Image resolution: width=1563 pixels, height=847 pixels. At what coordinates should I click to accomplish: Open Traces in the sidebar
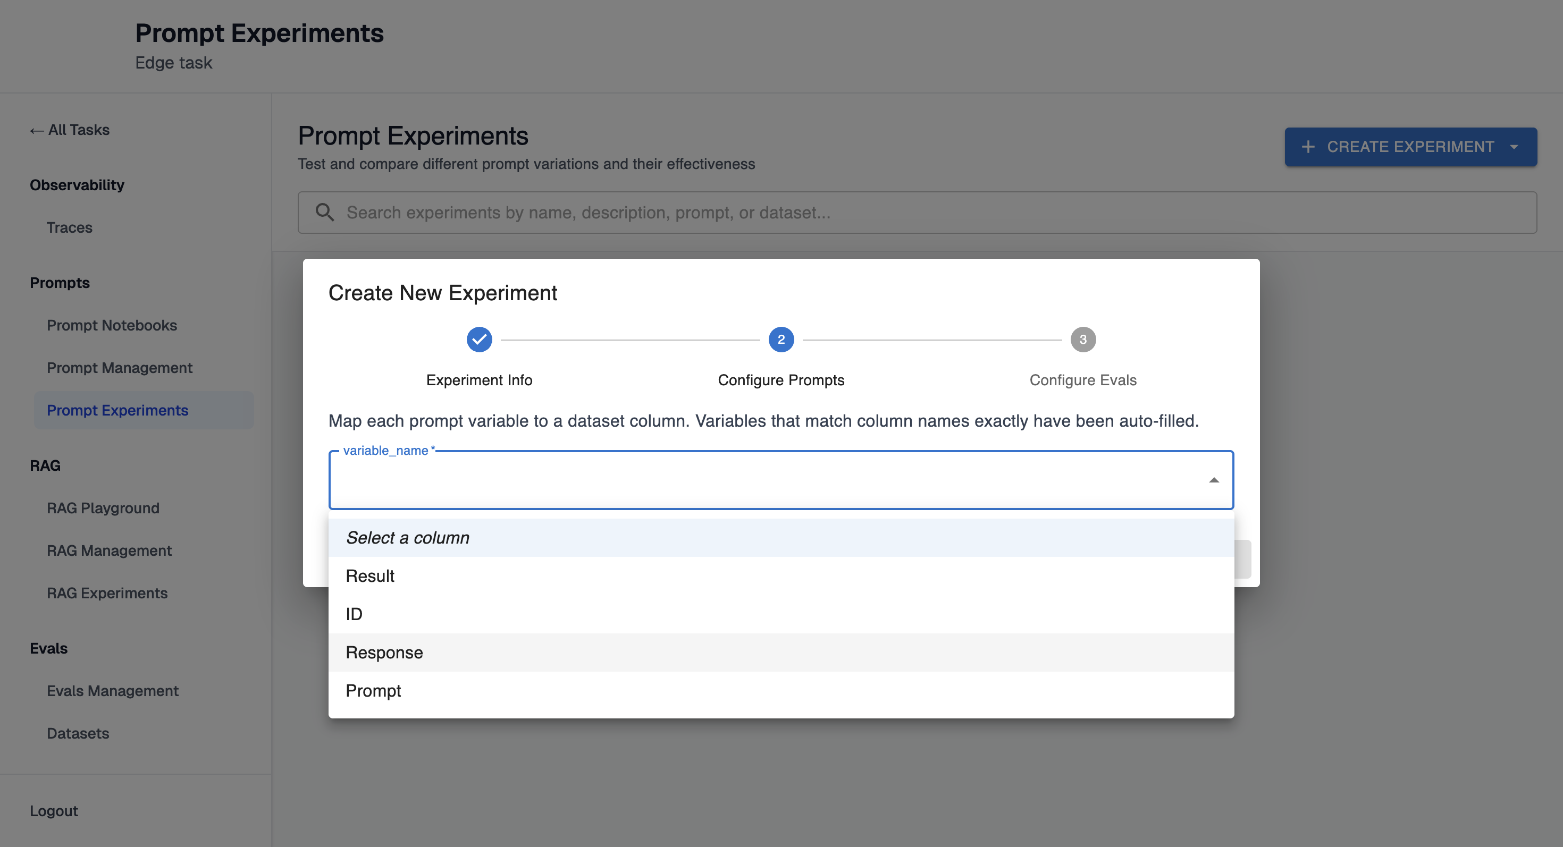[x=69, y=227]
